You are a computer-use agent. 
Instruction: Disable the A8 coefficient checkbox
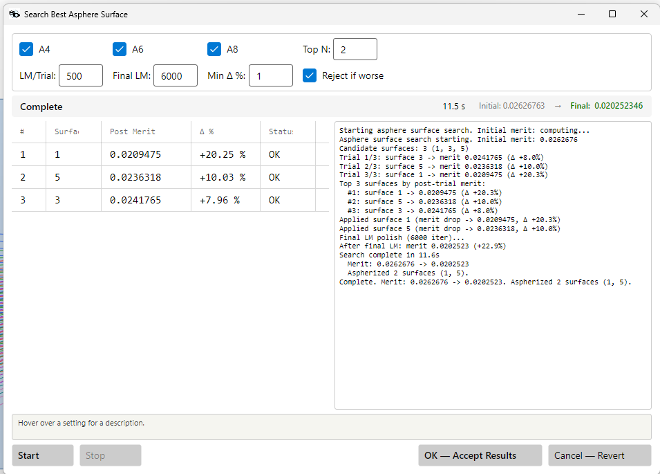click(214, 49)
